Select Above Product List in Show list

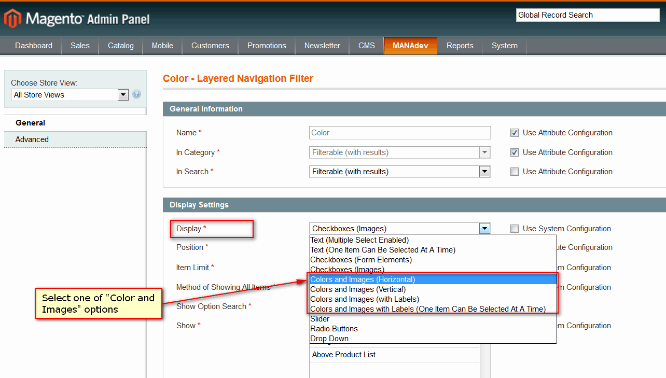tap(395, 355)
